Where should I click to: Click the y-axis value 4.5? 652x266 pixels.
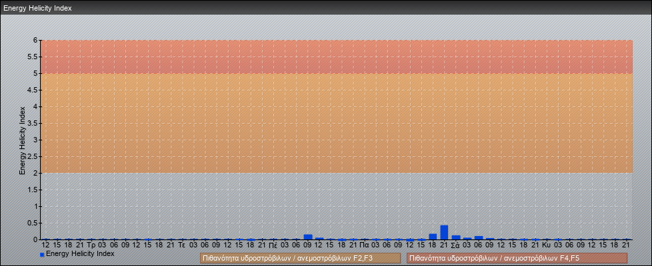pyautogui.click(x=33, y=90)
